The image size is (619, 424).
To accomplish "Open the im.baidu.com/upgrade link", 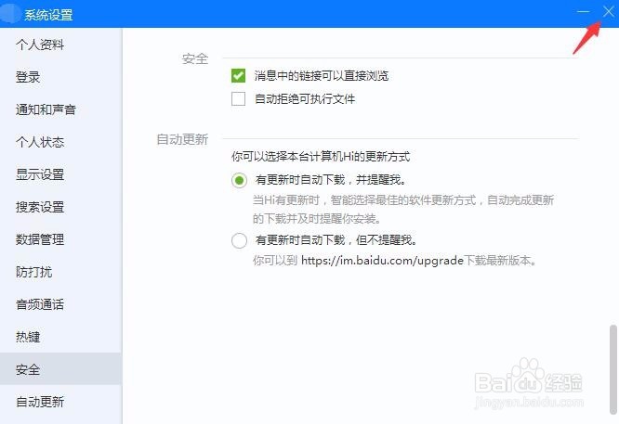I will [382, 261].
